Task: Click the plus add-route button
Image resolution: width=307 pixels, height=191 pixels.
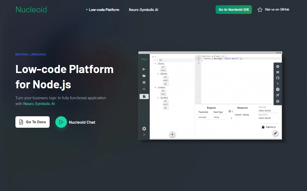Action: (x=172, y=134)
